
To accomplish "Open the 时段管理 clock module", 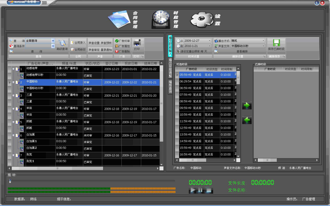I will click(x=165, y=20).
